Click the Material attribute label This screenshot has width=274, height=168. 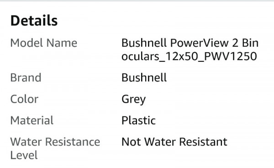32,120
